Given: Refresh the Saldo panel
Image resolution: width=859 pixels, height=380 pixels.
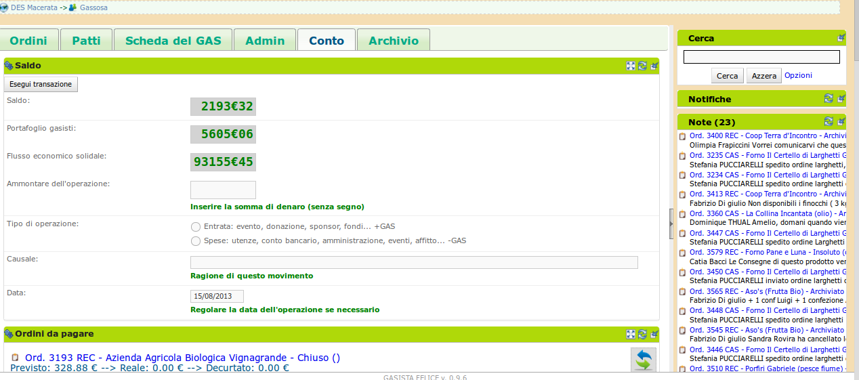Looking at the screenshot, I should (x=642, y=66).
